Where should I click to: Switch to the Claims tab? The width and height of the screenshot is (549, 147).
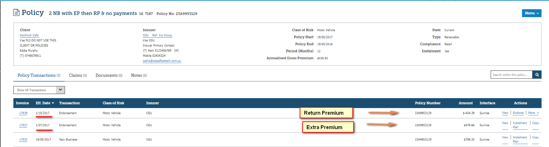78,75
